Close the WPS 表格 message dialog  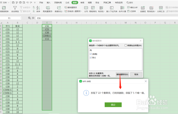(x=146, y=81)
